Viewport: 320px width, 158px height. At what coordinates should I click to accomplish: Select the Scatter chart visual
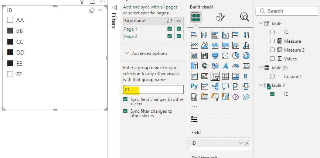tap(225, 56)
